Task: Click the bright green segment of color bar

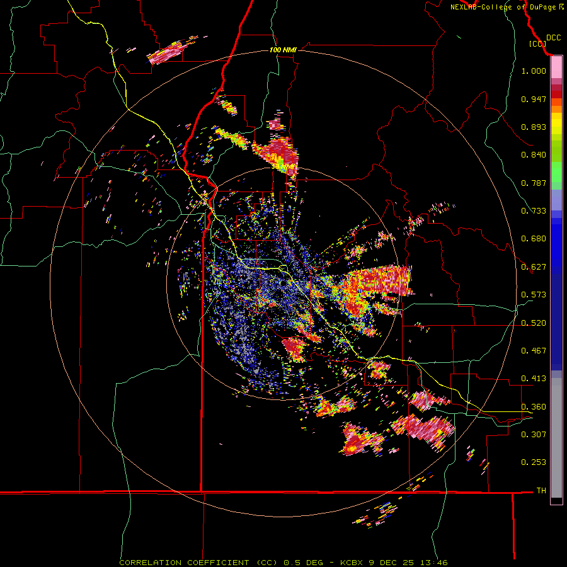Action: 556,172
